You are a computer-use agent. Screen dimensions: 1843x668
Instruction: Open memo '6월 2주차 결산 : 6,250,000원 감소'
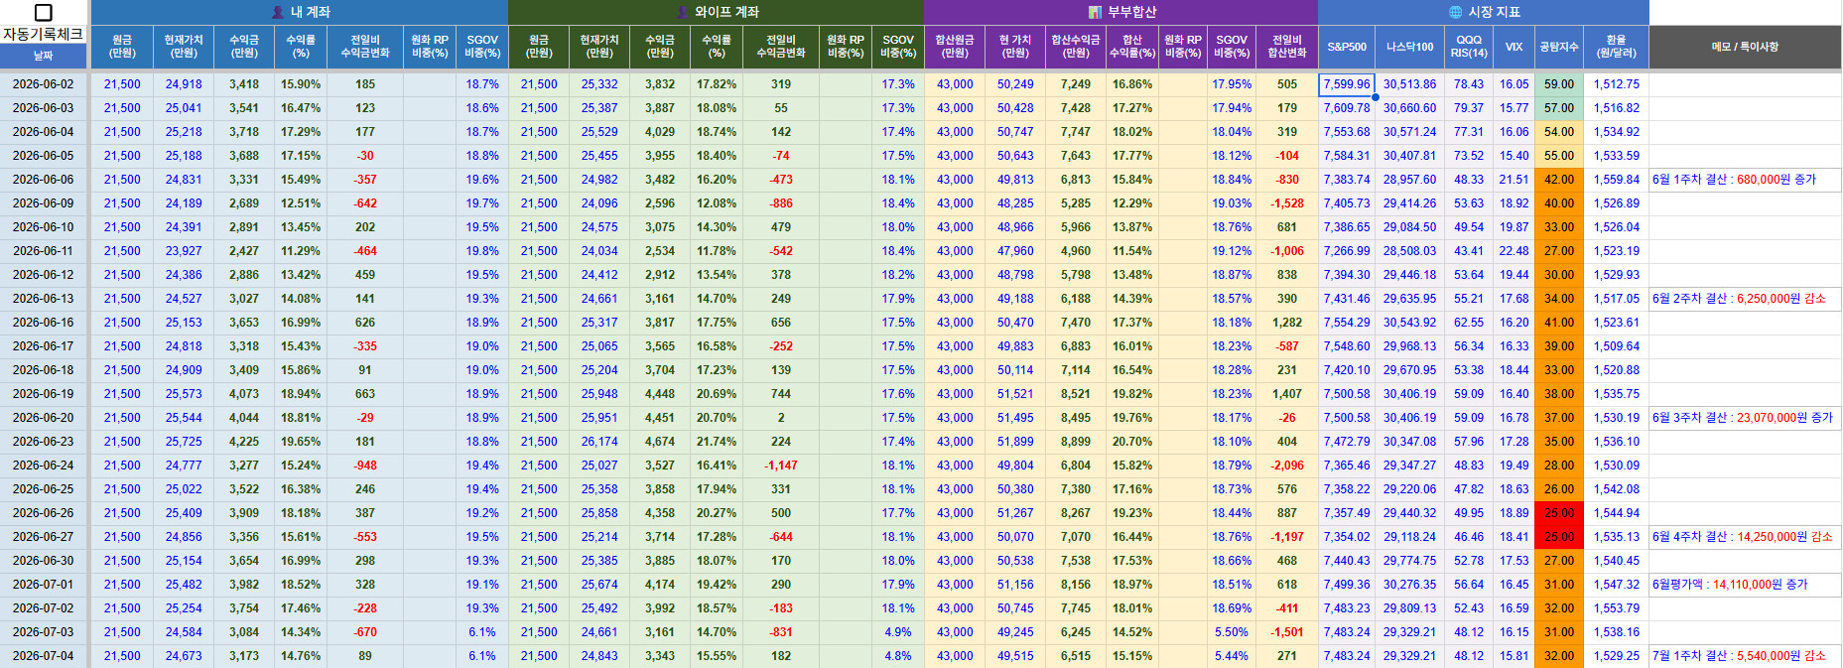click(1745, 299)
